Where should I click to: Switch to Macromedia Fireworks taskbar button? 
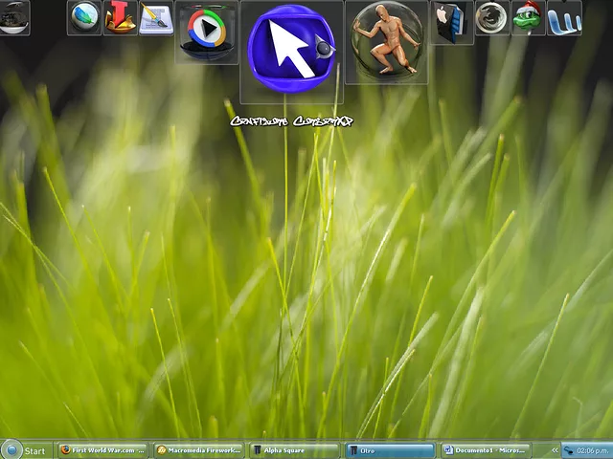click(198, 449)
